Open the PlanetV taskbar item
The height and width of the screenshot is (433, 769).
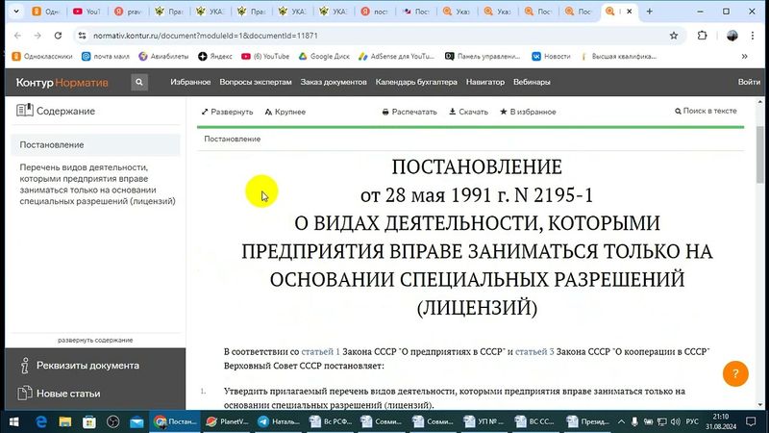tap(227, 421)
